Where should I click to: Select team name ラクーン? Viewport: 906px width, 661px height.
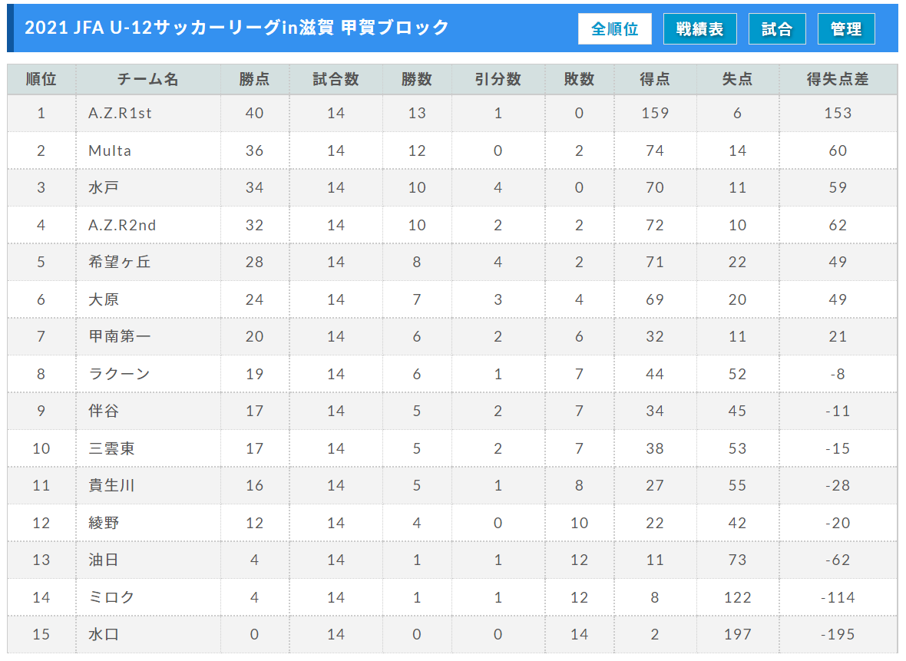[119, 374]
